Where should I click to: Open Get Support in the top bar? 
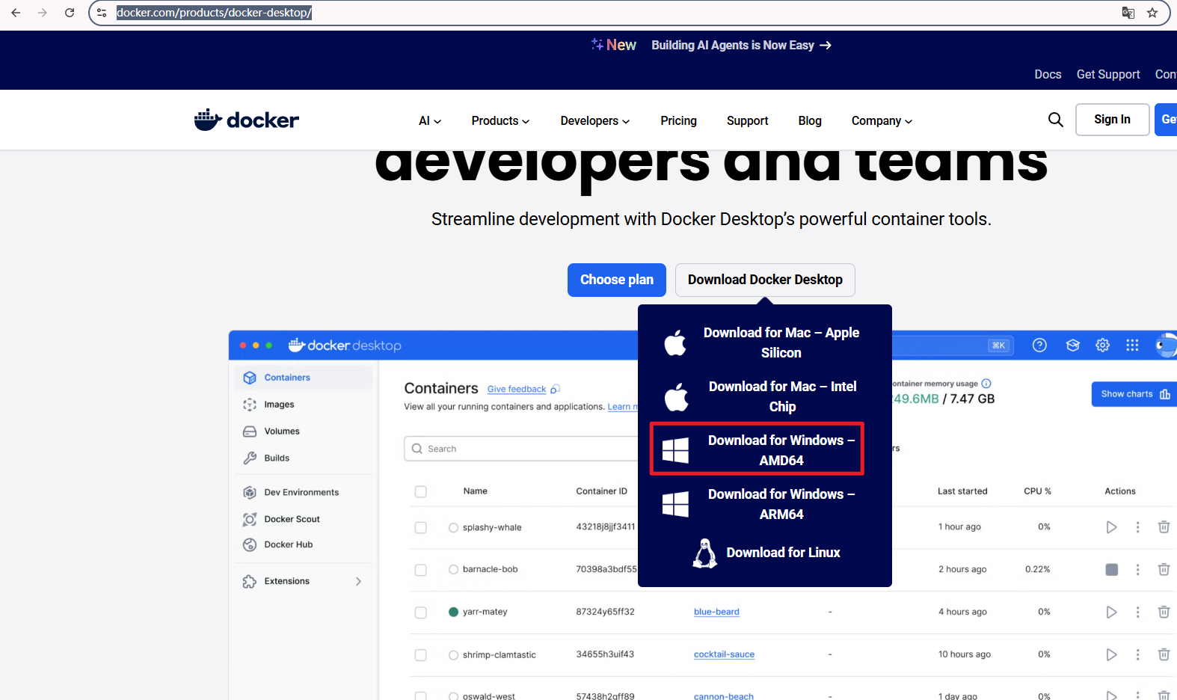[1108, 74]
